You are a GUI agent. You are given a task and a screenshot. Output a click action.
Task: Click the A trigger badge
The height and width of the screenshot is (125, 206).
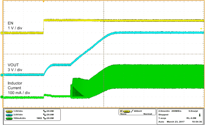pyautogui.click(x=121, y=111)
